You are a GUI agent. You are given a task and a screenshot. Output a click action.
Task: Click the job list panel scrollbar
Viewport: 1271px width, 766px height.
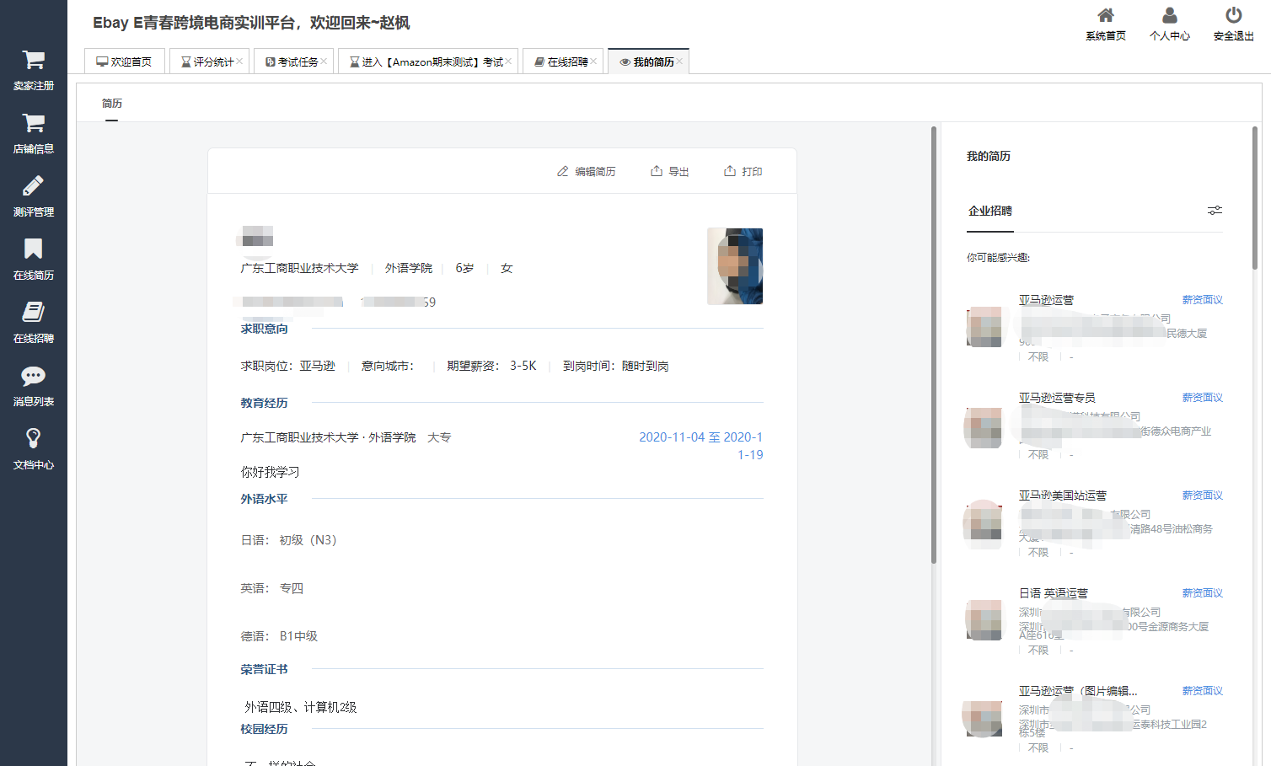tap(1255, 198)
